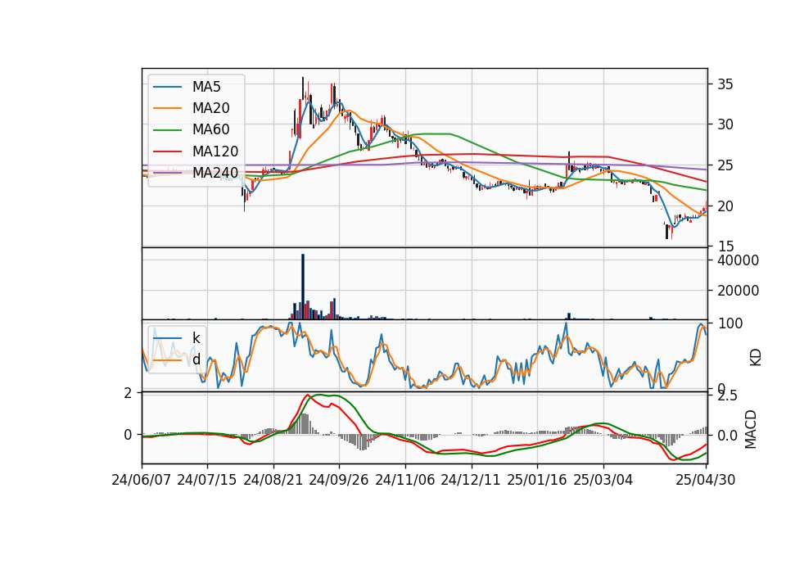
Task: Click the k legend label in KD panel
Action: click(x=196, y=338)
